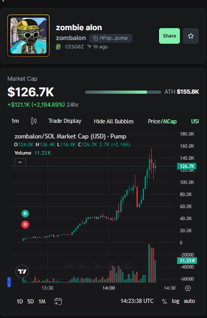Open the go-to-date calendar icon
The width and height of the screenshot is (207, 318).
point(58,301)
